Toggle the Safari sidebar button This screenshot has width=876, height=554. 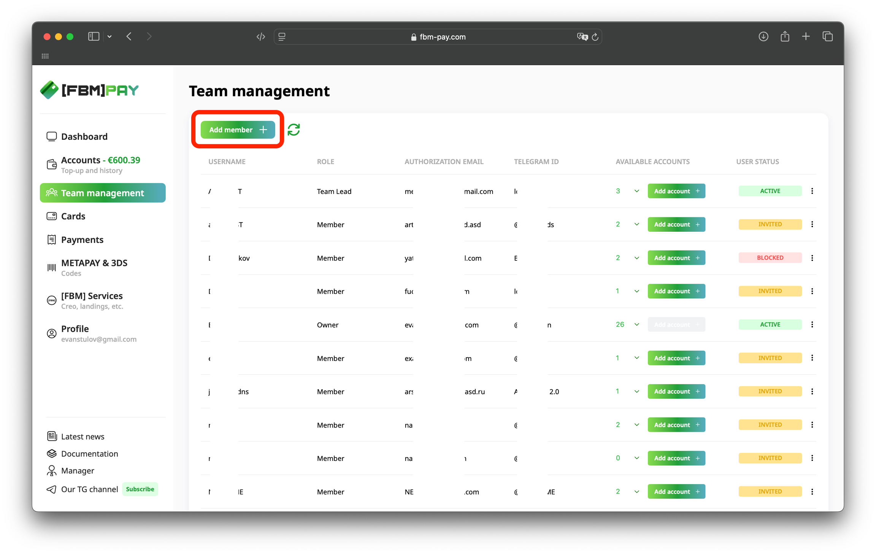[94, 37]
